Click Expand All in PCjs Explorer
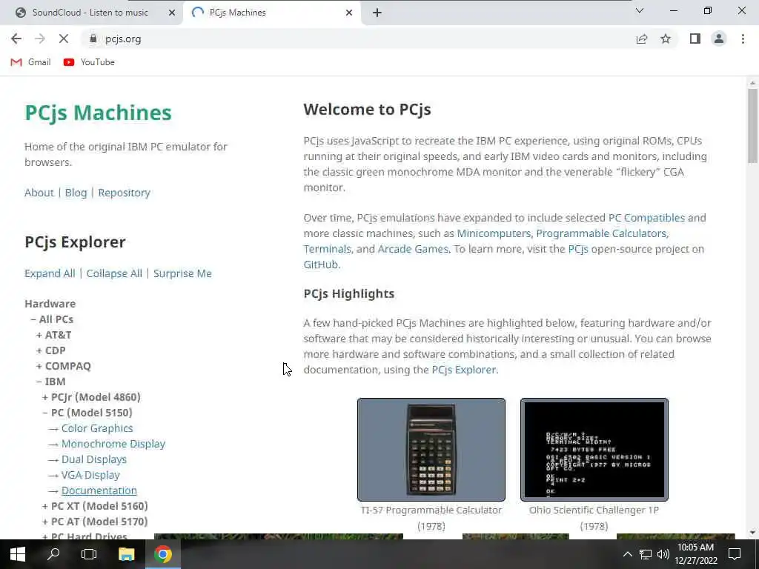759x569 pixels. pos(50,273)
